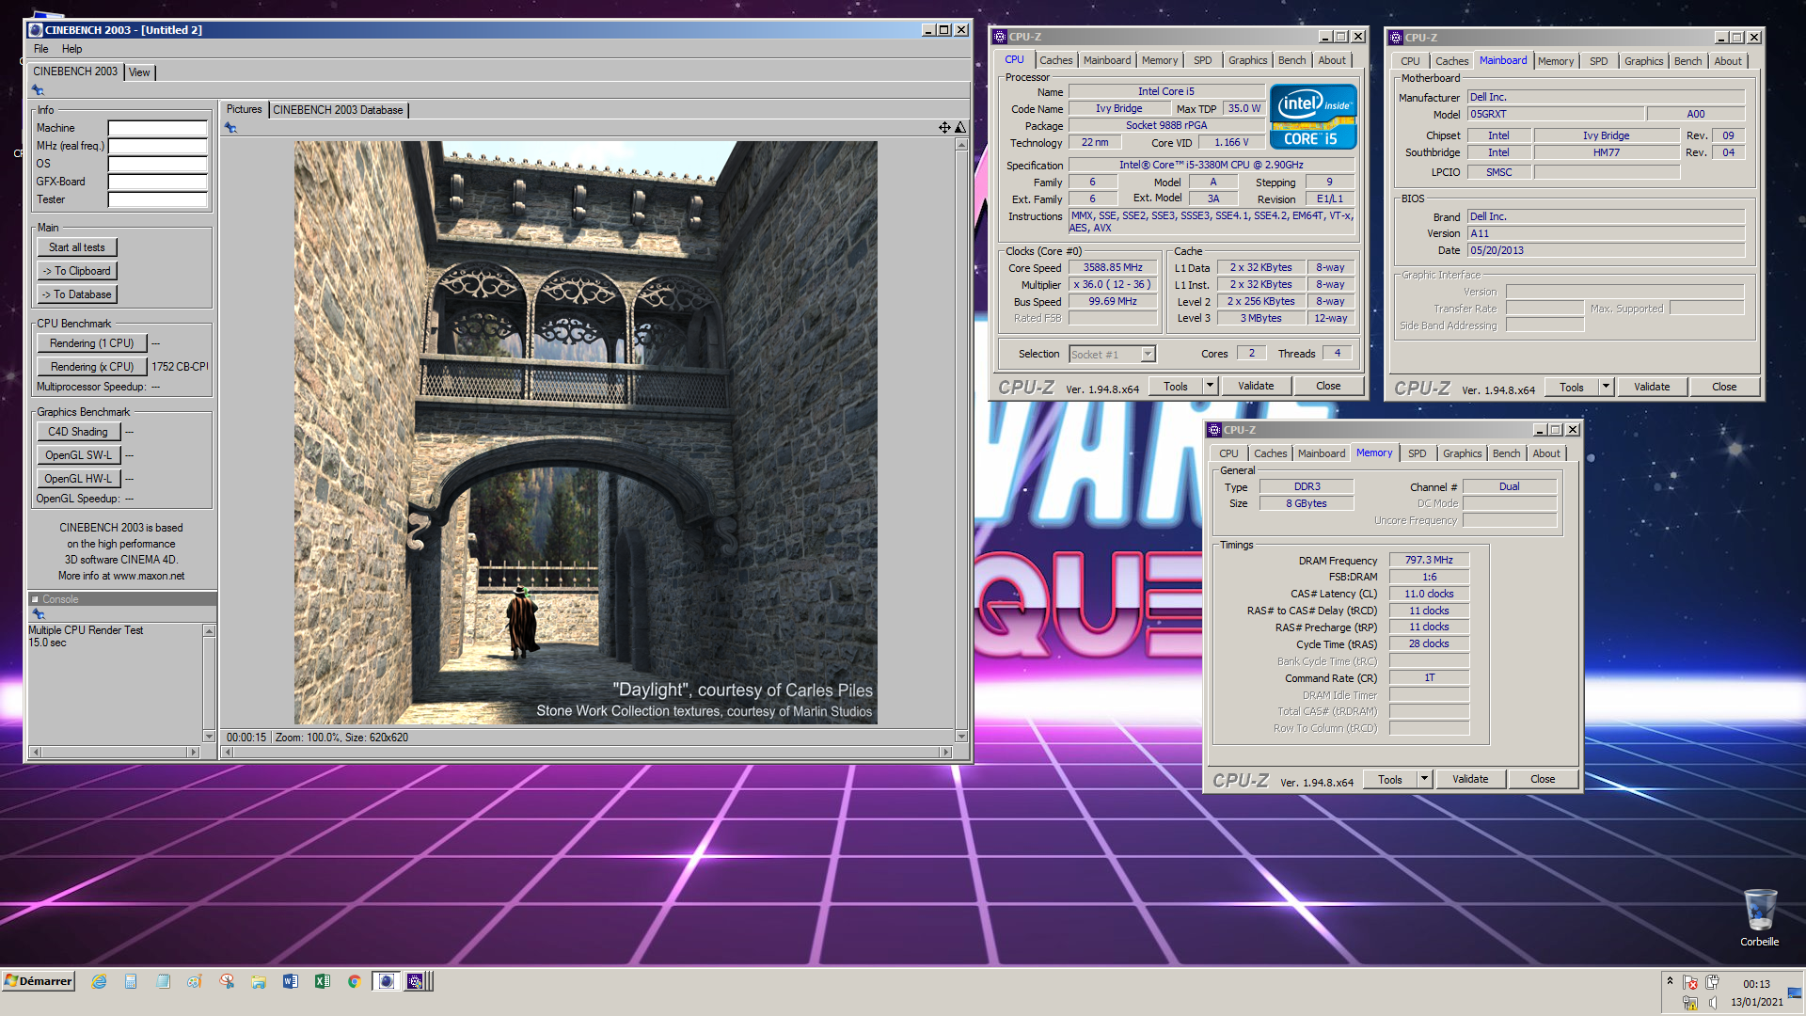Open About tab in Memory CPU-Z window
The width and height of the screenshot is (1806, 1016).
[1546, 453]
